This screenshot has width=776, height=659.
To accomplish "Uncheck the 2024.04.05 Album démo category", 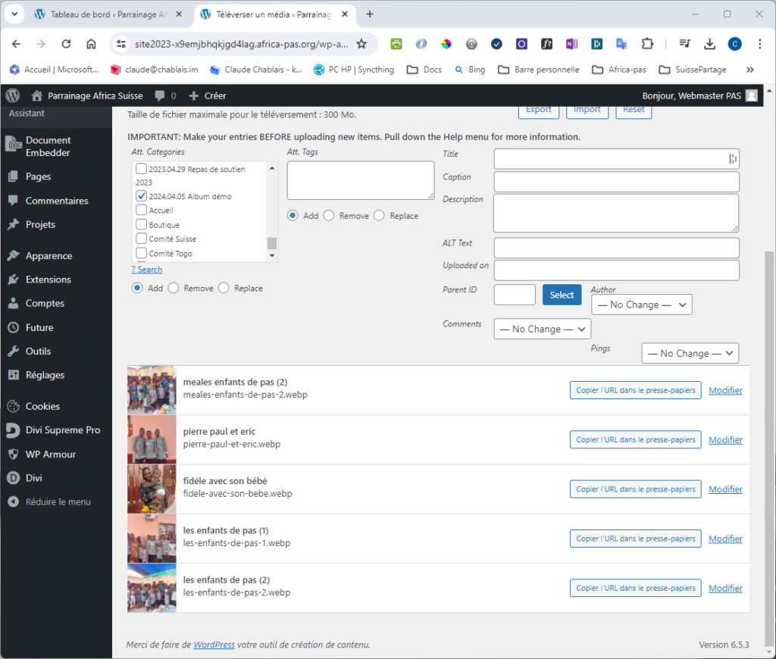I will 141,196.
